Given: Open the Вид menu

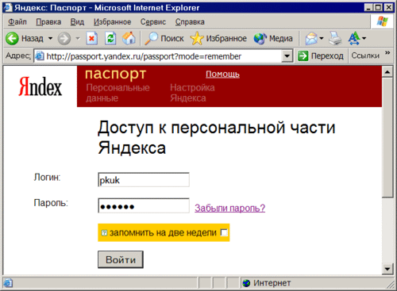Looking at the screenshot, I should [77, 22].
